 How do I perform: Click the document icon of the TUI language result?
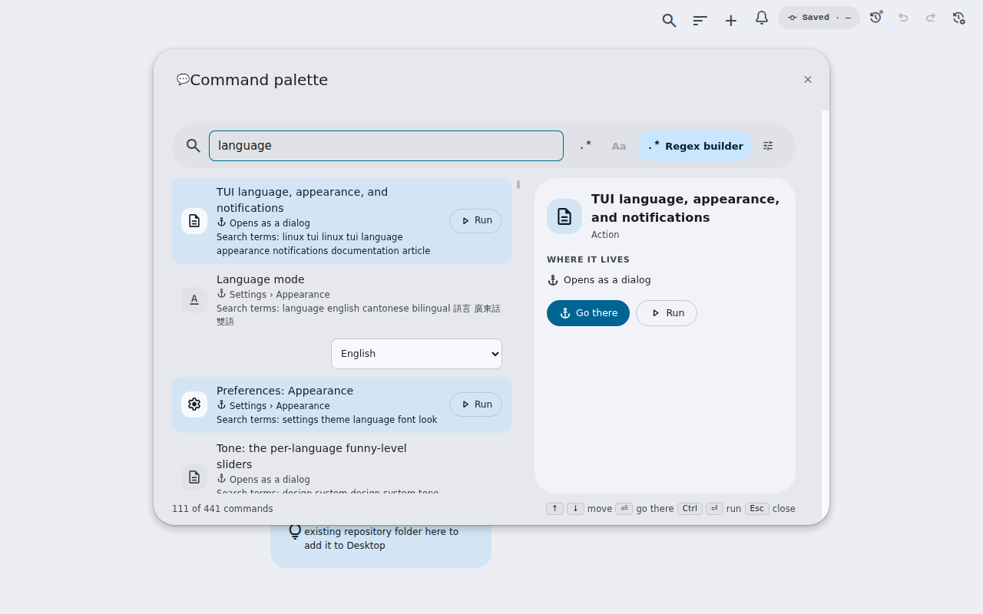[x=194, y=221]
